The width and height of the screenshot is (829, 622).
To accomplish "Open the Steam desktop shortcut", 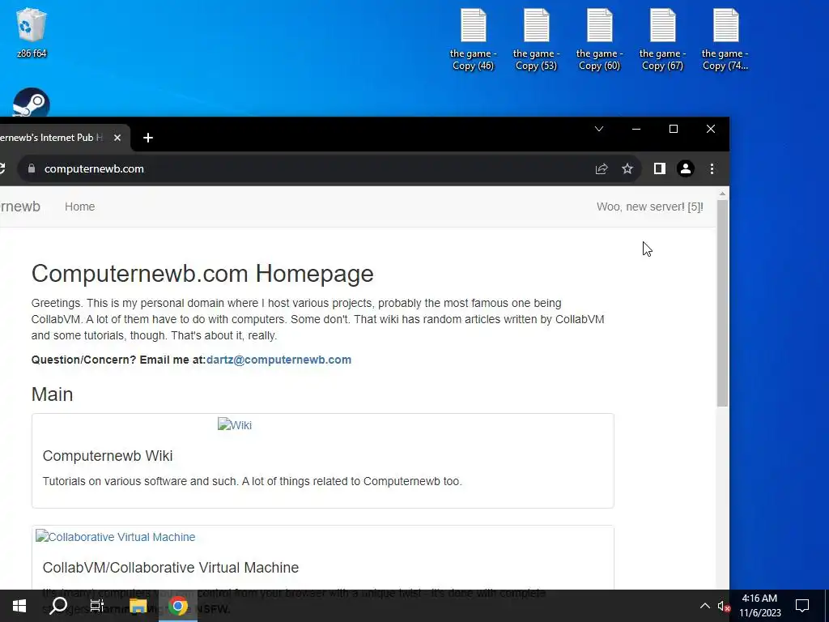I will pos(32,103).
